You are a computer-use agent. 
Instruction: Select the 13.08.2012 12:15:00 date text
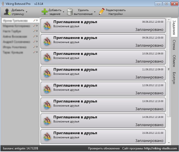[x=153, y=101]
